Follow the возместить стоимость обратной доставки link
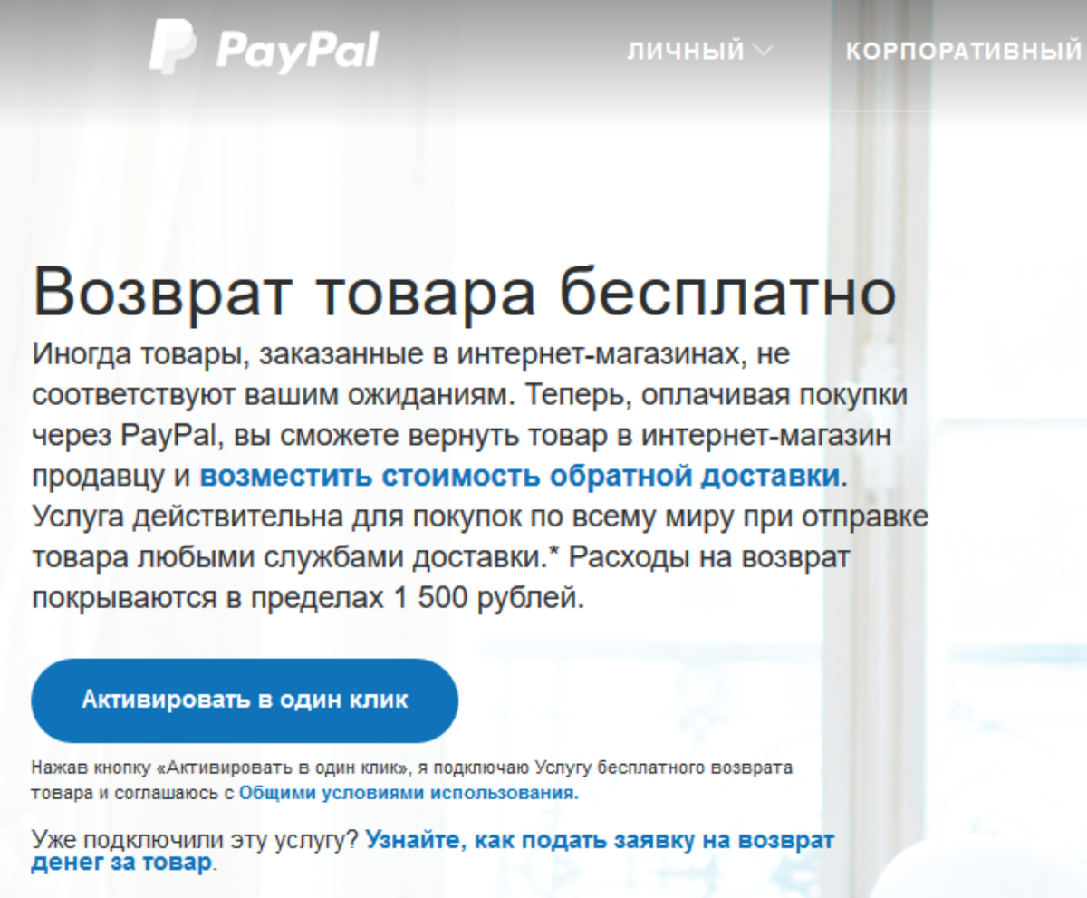The width and height of the screenshot is (1087, 898). [520, 477]
